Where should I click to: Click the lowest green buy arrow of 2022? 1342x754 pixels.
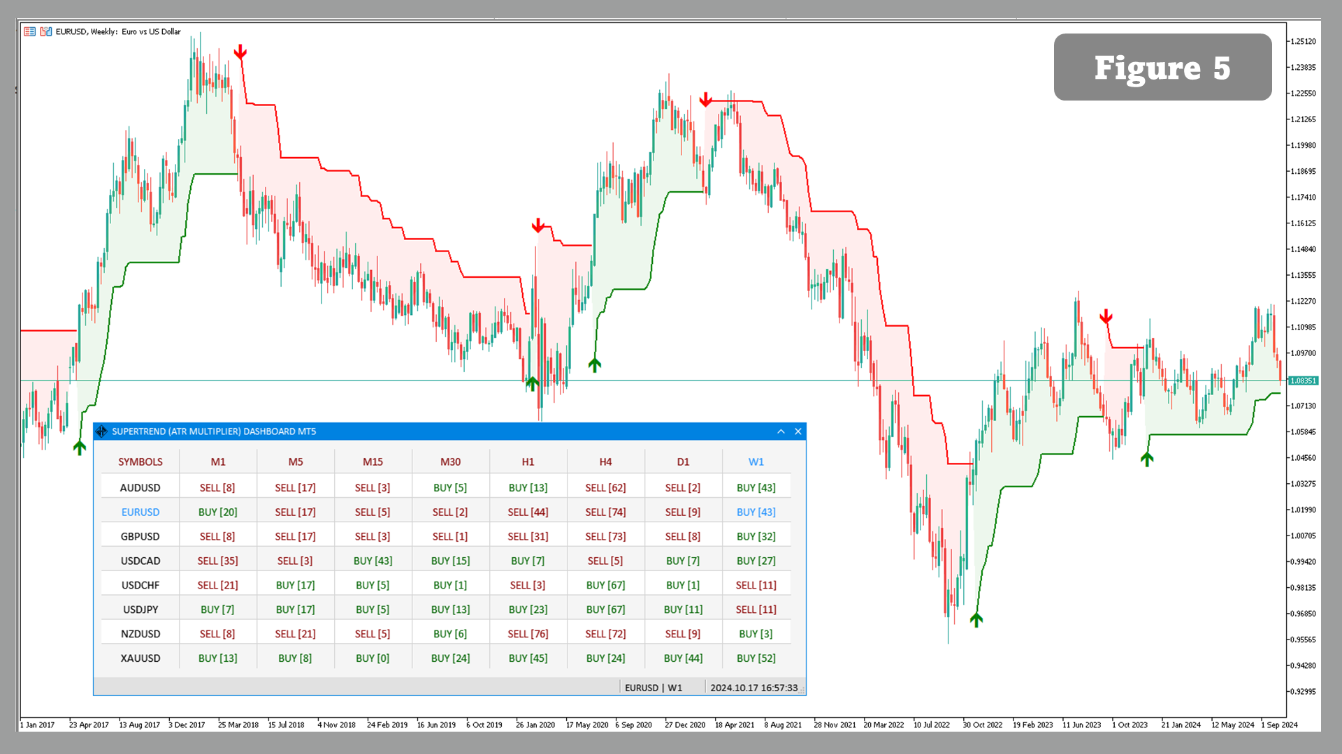[976, 619]
